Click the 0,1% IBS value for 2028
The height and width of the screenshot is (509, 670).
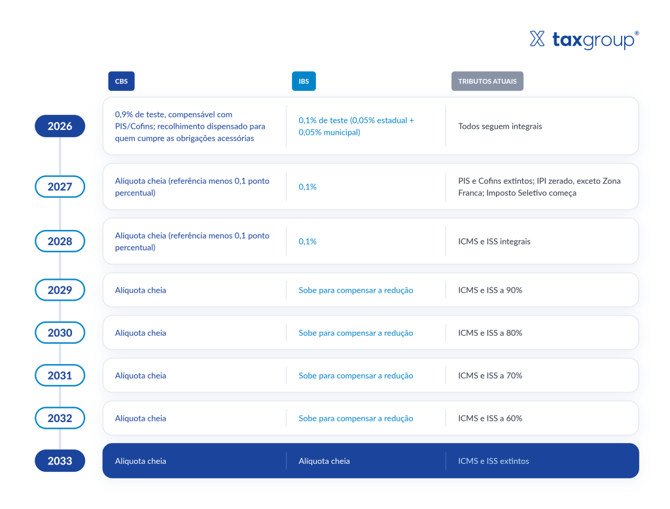(x=308, y=242)
